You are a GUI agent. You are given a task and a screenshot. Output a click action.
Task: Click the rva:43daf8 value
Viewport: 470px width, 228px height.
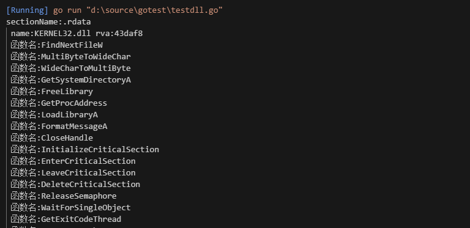tap(119, 34)
